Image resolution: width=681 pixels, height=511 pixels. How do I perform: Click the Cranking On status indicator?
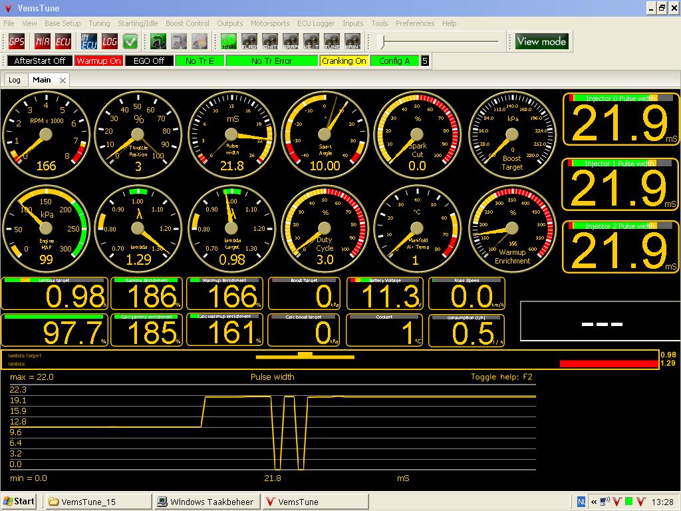pos(344,61)
